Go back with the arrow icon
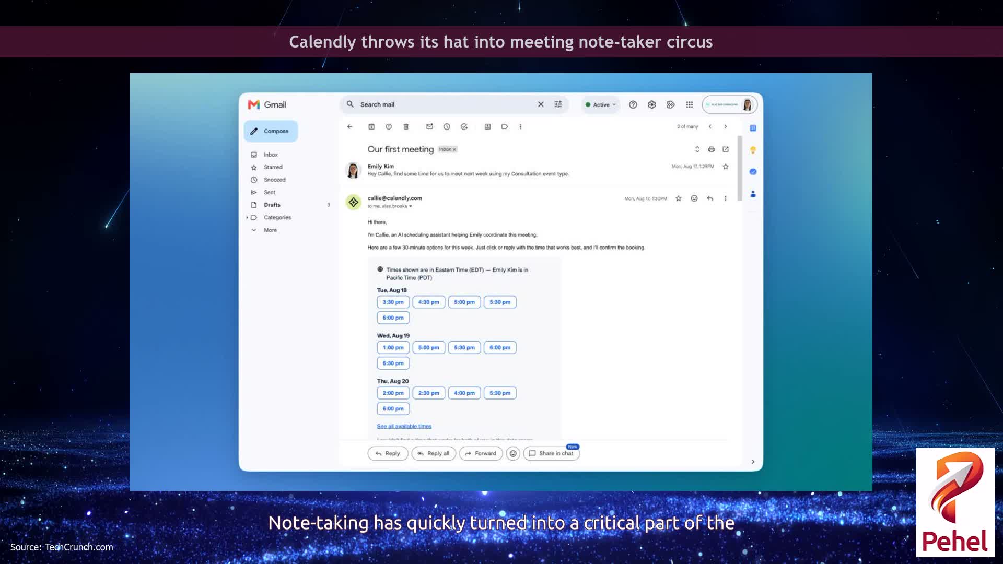 point(349,126)
